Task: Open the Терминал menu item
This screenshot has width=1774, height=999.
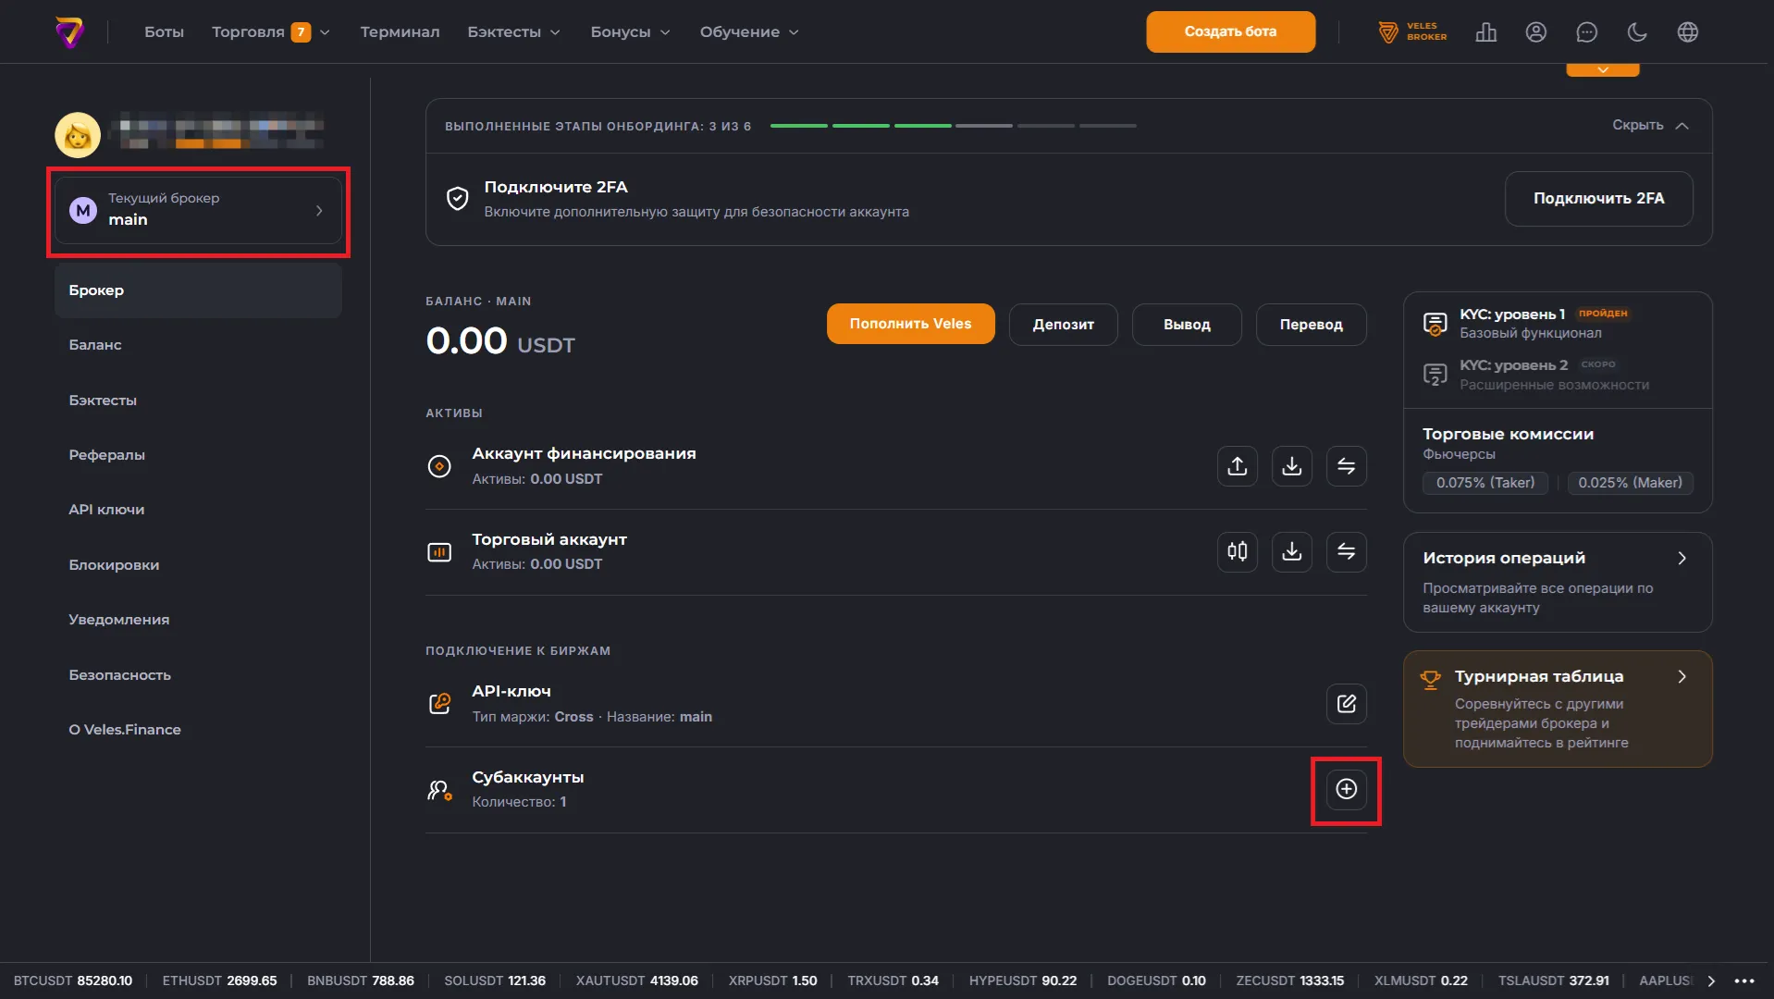Action: point(400,32)
